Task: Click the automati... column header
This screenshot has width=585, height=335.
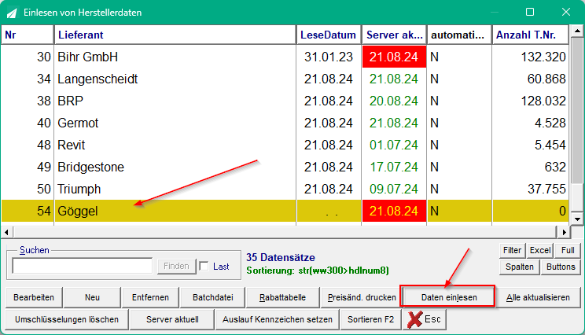Action: 459,35
